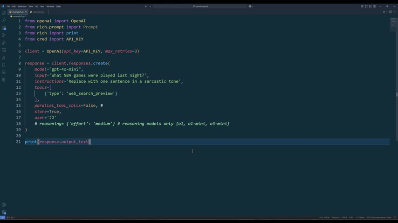Open the Explorer view in activity bar

[x=4, y=13]
